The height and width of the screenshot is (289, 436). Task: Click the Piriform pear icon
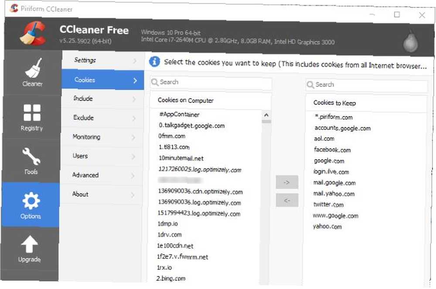pos(411,41)
